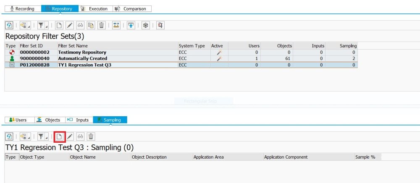The image size is (420, 183).
Task: Refresh the Sampling list
Action: click(x=9, y=137)
